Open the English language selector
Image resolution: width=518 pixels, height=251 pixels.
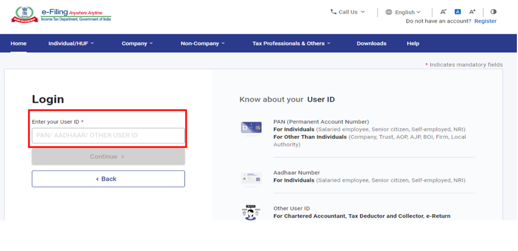pos(403,12)
